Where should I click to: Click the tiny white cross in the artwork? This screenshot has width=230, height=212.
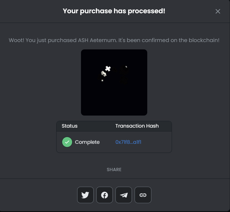[x=102, y=80]
